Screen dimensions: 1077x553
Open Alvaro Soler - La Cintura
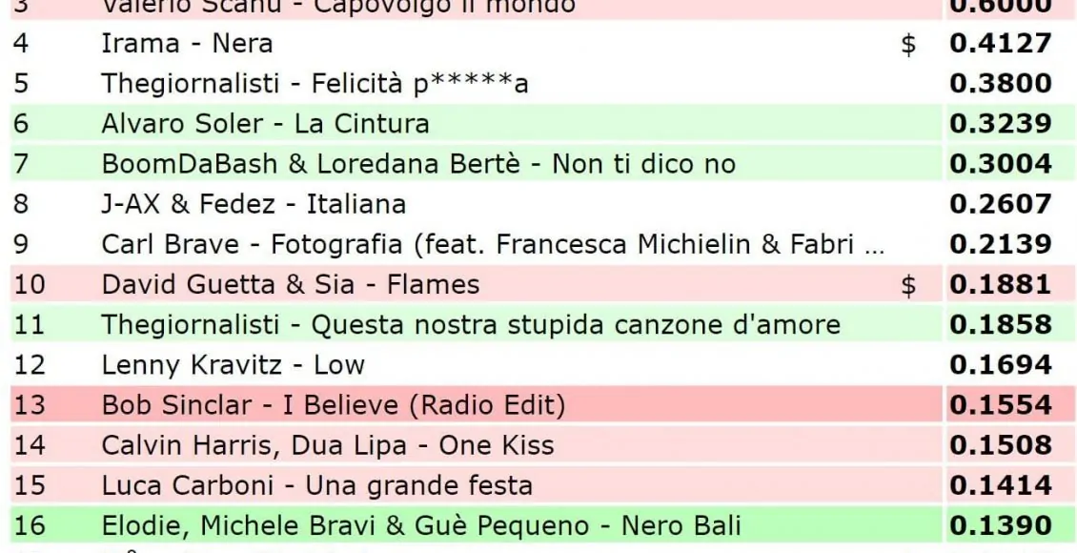click(265, 124)
